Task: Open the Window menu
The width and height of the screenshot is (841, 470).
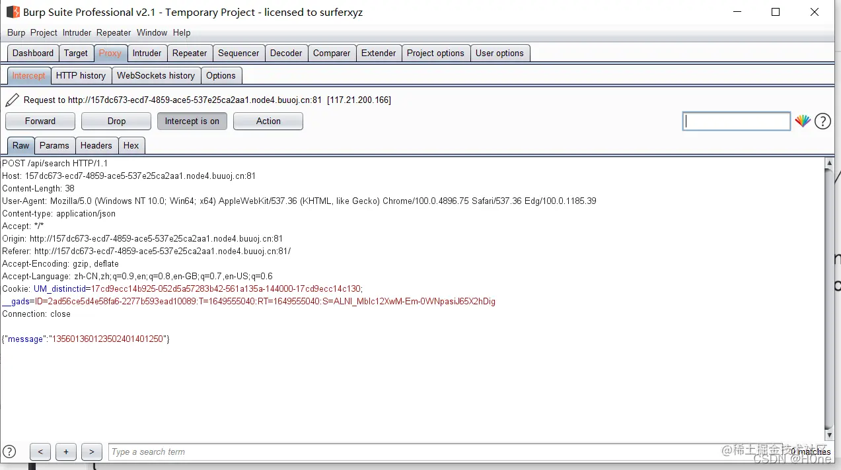Action: pos(152,32)
